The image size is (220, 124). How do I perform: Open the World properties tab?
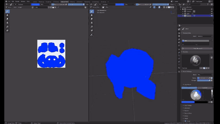pos(179,45)
